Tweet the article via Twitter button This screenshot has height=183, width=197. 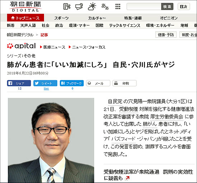(45, 83)
